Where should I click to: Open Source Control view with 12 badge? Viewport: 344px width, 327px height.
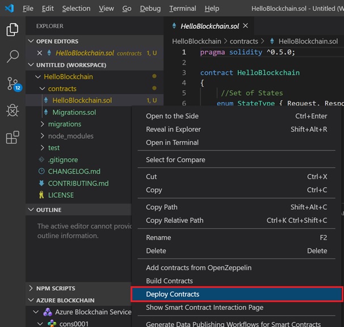(x=14, y=84)
